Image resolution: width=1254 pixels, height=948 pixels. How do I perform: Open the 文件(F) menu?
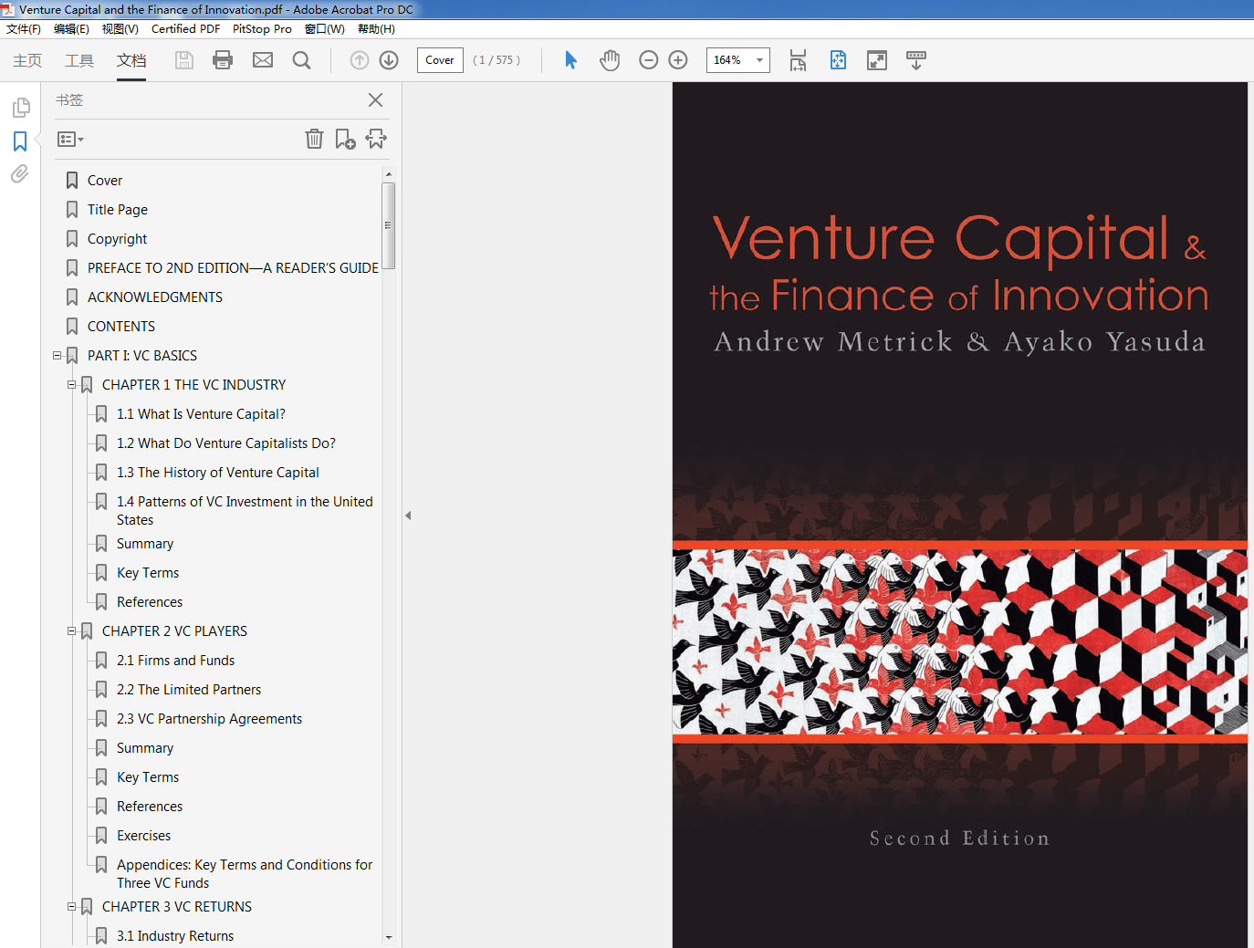coord(24,29)
